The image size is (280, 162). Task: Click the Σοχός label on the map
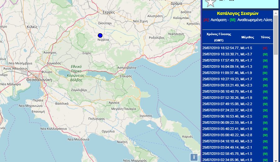pyautogui.click(x=87, y=53)
